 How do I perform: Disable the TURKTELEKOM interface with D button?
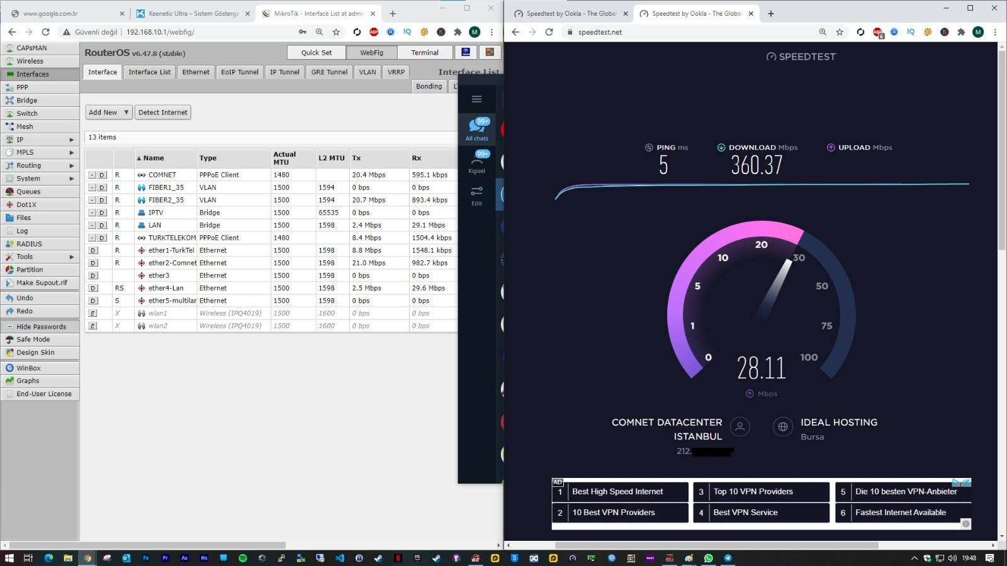(102, 238)
